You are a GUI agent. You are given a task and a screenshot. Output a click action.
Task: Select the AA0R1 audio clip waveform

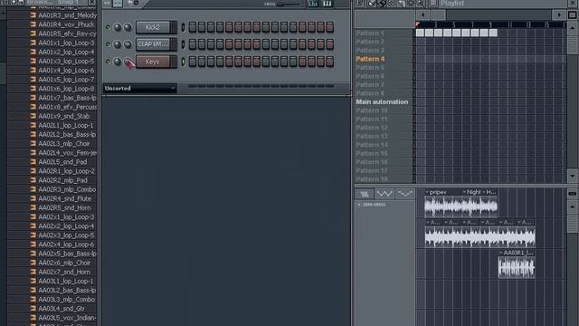[517, 268]
